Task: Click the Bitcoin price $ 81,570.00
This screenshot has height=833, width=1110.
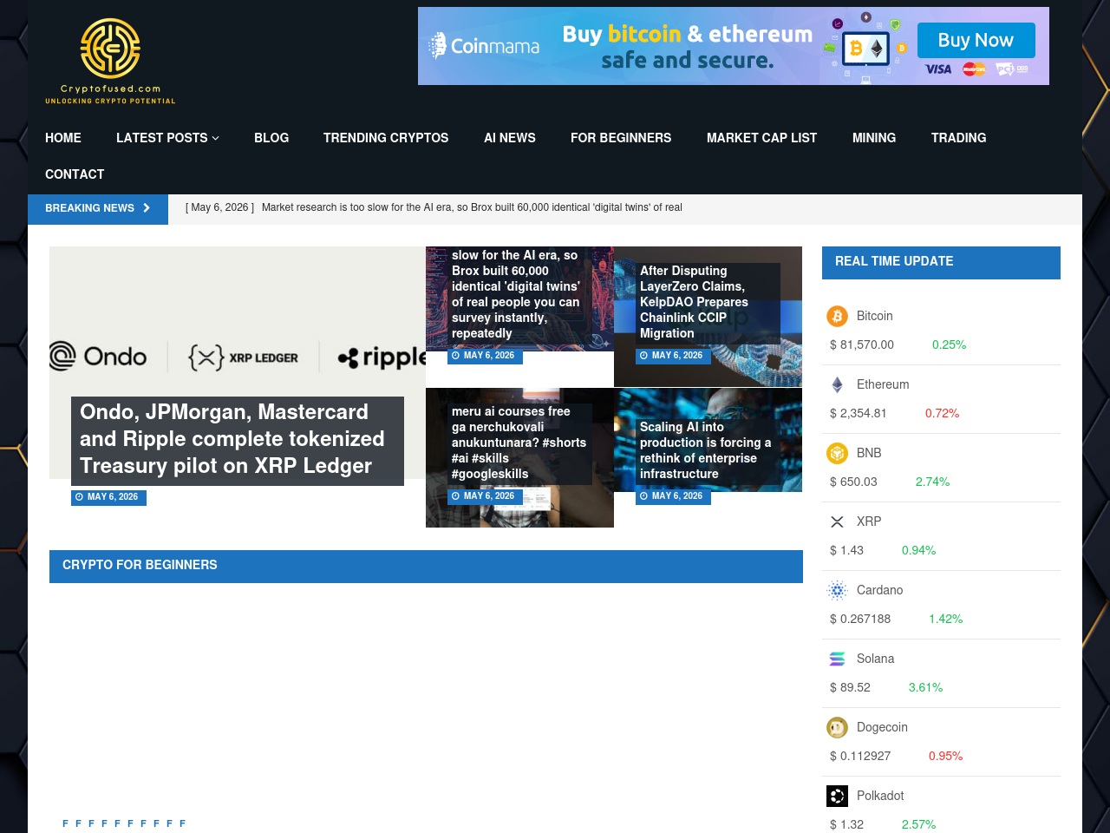Action: point(862,344)
